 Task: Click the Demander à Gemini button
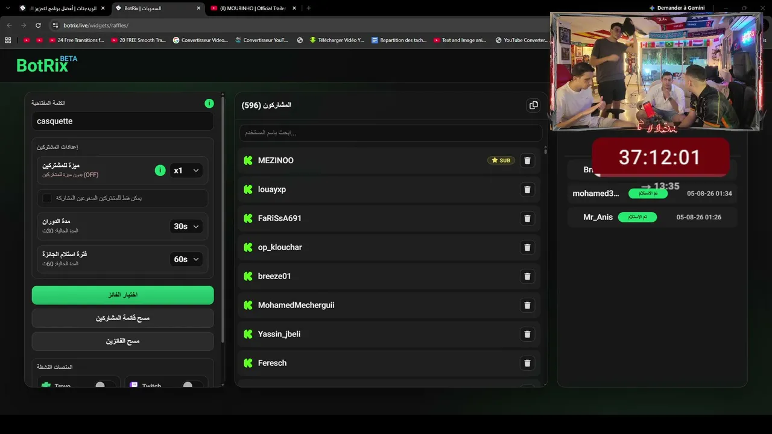677,8
